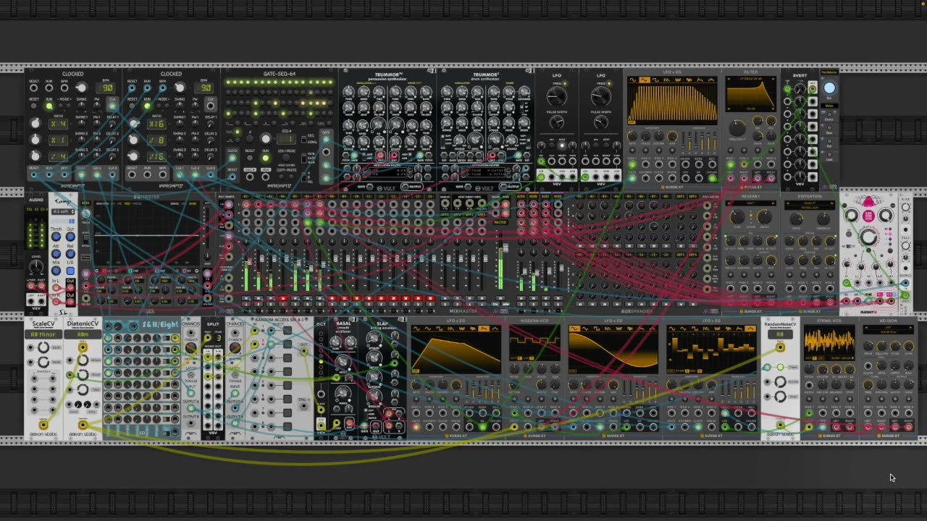
Task: Click BPM knob on right Clocked module
Action: coord(180,88)
